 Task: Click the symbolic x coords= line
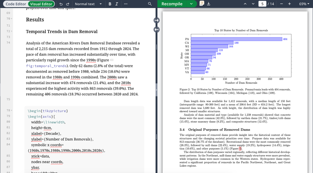pos(47,145)
